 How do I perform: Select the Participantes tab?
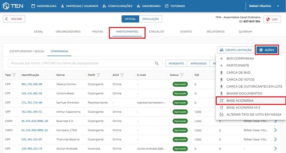[x=127, y=32]
